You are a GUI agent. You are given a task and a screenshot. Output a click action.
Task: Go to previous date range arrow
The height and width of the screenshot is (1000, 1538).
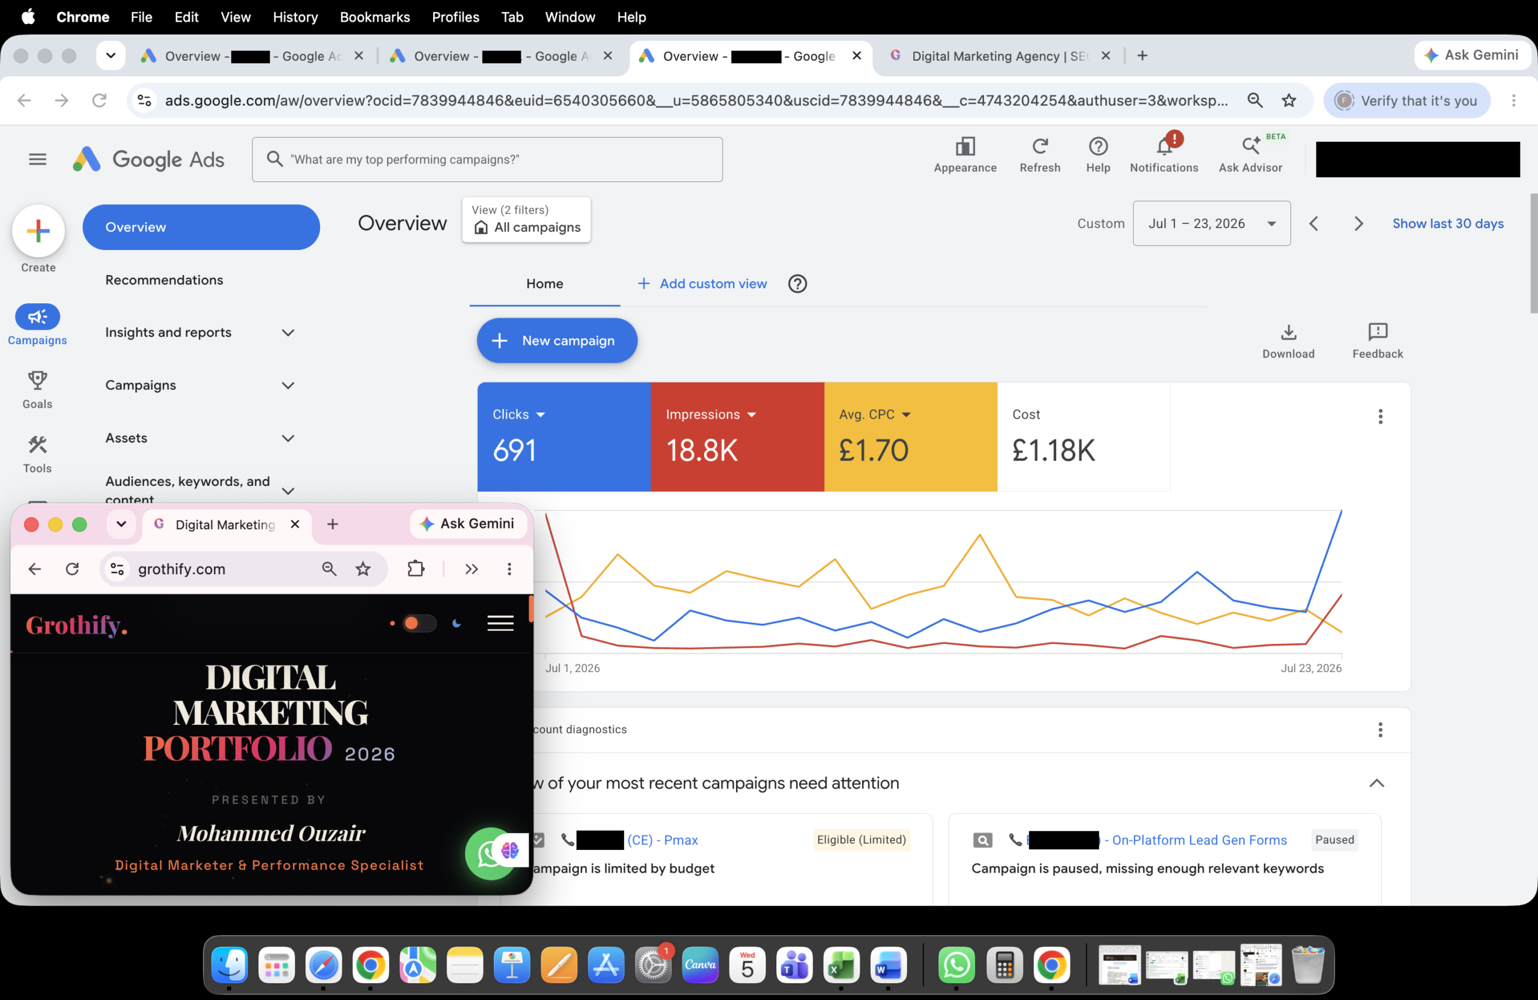pos(1313,223)
